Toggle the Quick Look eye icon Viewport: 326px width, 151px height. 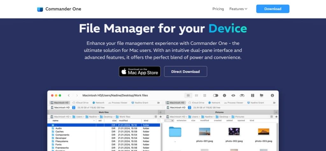[233, 95]
